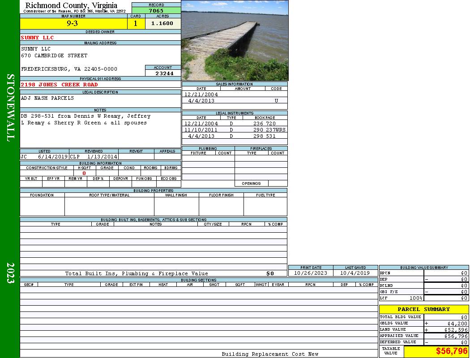Click the H SQFT value 0

84,173
